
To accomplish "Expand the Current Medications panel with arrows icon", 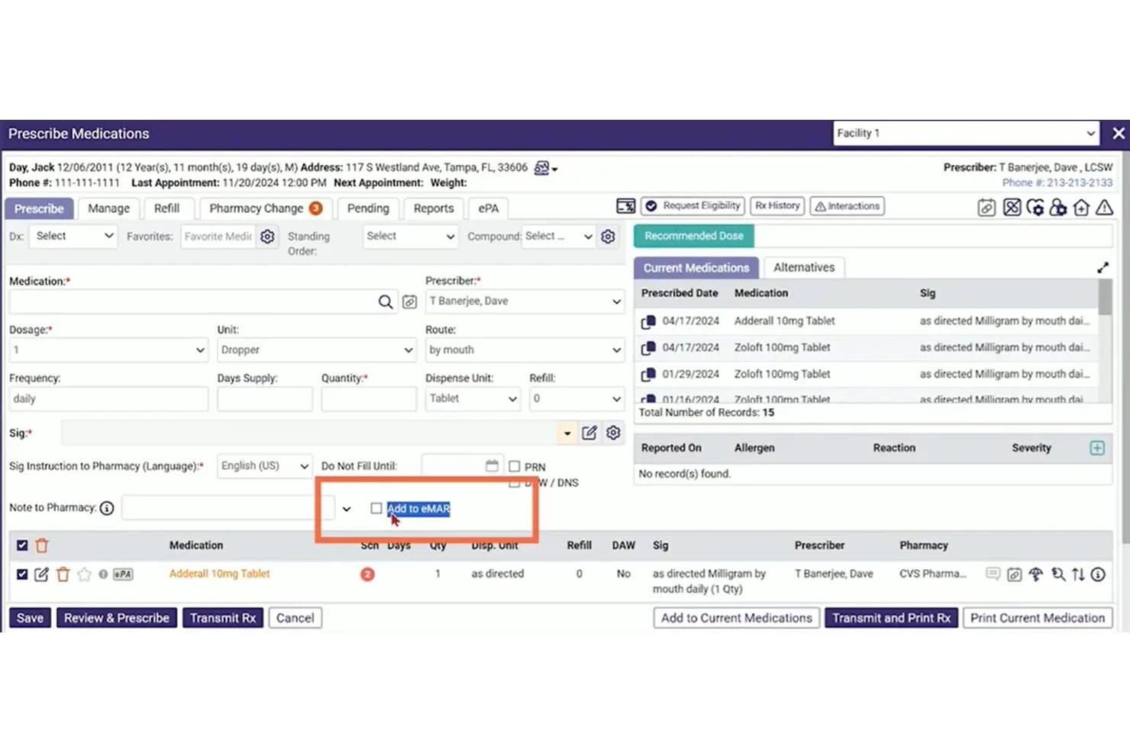I will point(1103,268).
